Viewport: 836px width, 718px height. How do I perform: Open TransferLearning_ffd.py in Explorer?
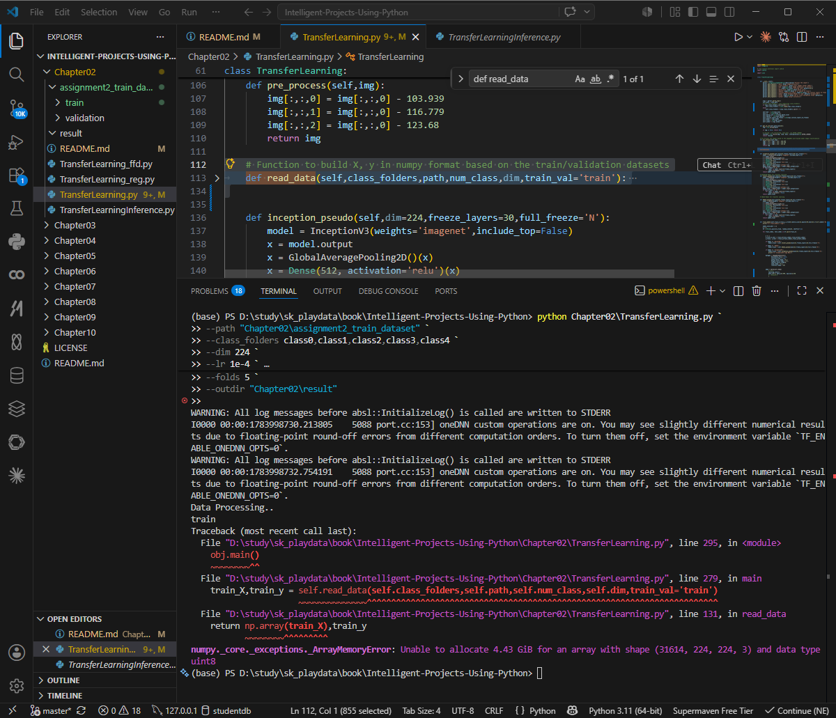pyautogui.click(x=106, y=164)
